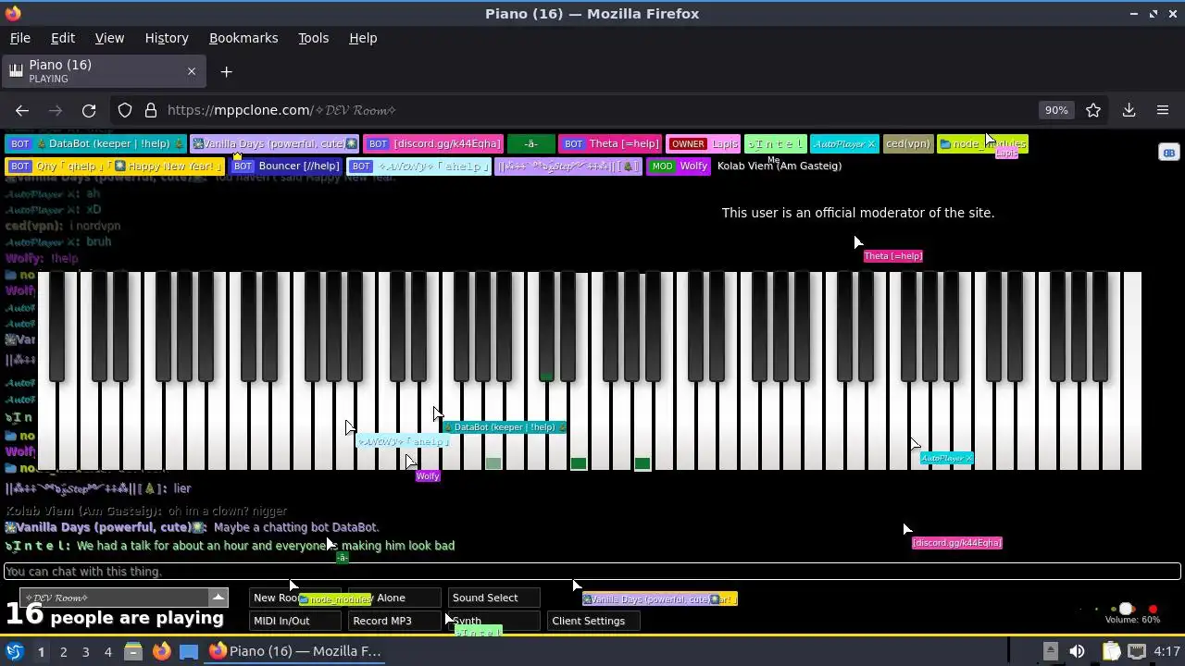Go back using Firefox back arrow
1185x666 pixels.
pyautogui.click(x=22, y=110)
